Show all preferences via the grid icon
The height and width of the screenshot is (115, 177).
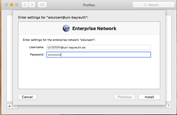point(42,5)
